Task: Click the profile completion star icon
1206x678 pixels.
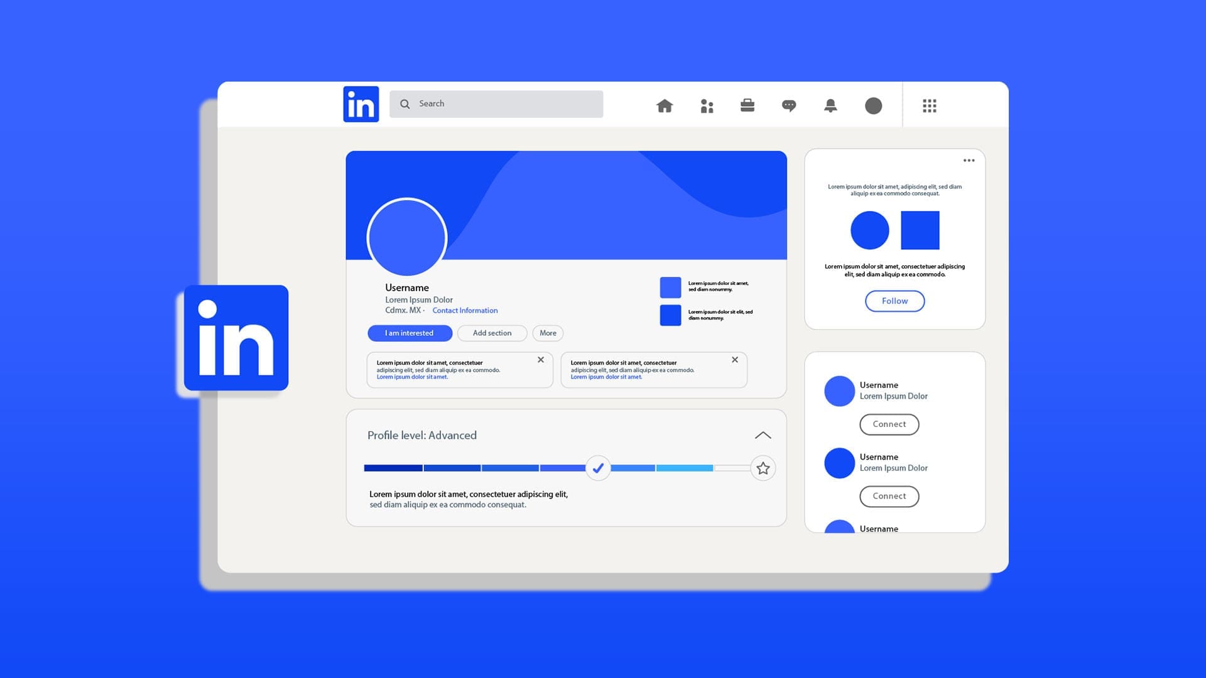Action: (762, 468)
